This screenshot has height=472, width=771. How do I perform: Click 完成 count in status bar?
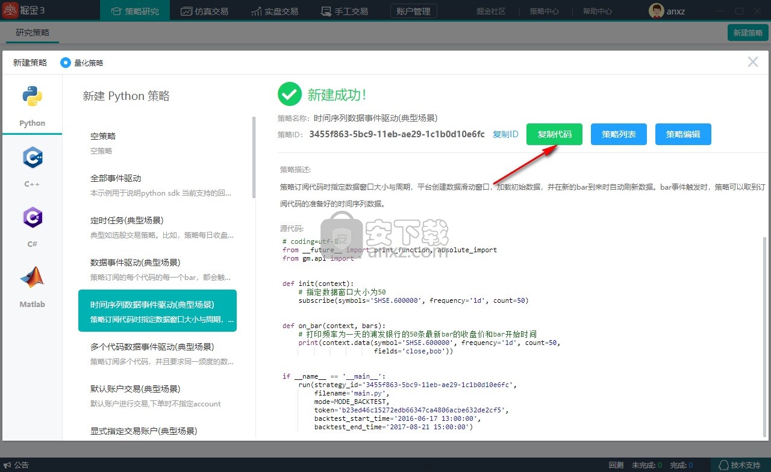point(682,465)
